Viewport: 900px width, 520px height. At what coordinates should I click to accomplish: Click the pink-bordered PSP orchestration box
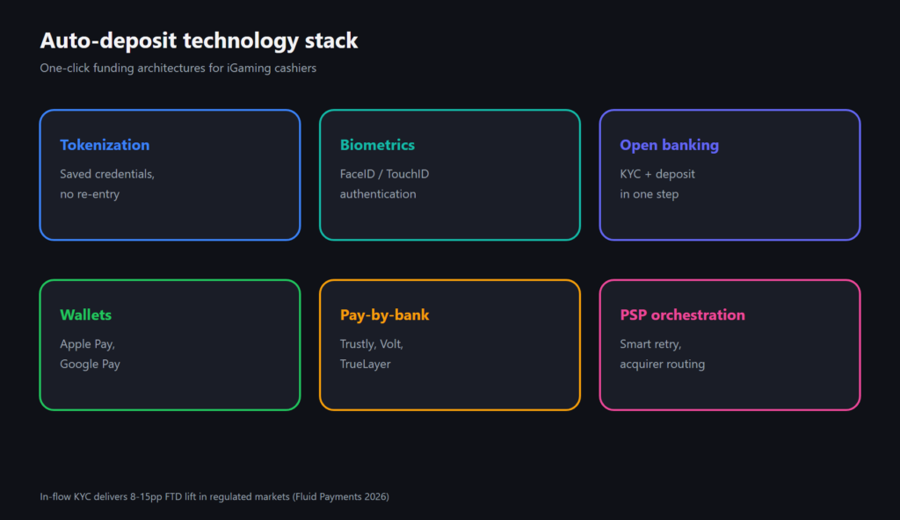click(729, 345)
